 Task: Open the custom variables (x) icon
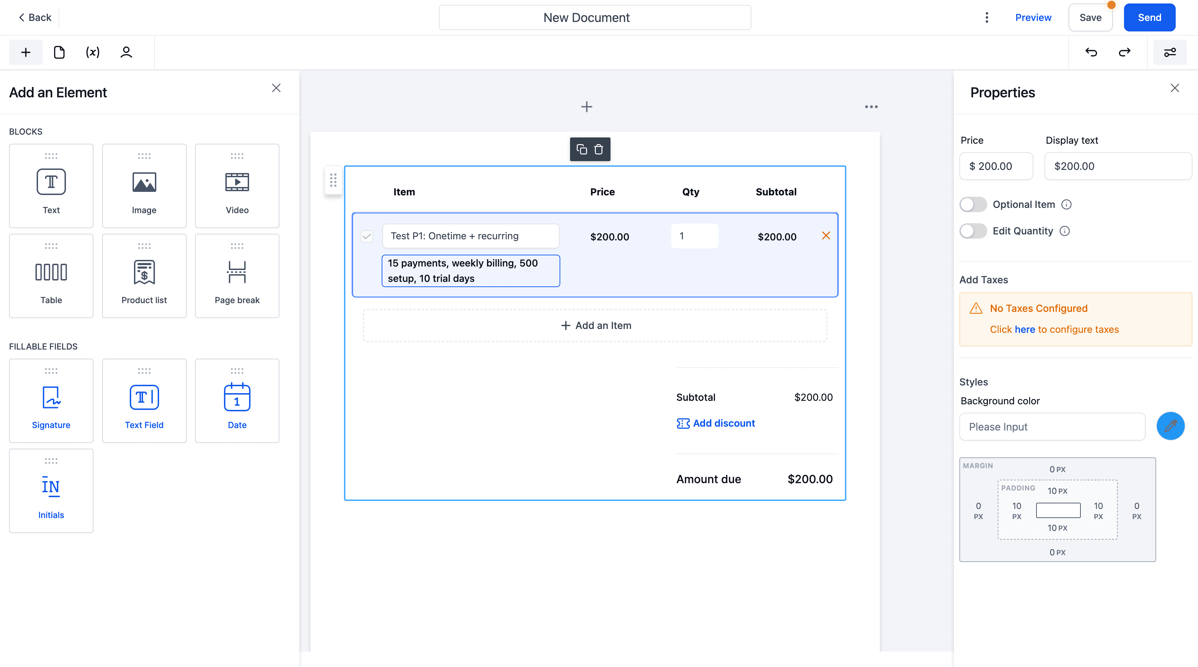(92, 52)
